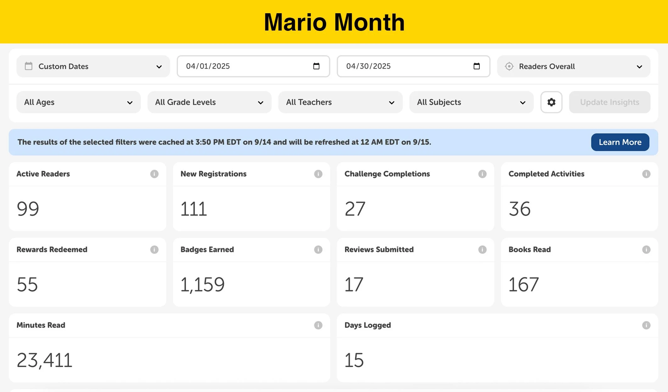Open the Custom Dates dropdown
This screenshot has height=392, width=668.
pyautogui.click(x=93, y=66)
